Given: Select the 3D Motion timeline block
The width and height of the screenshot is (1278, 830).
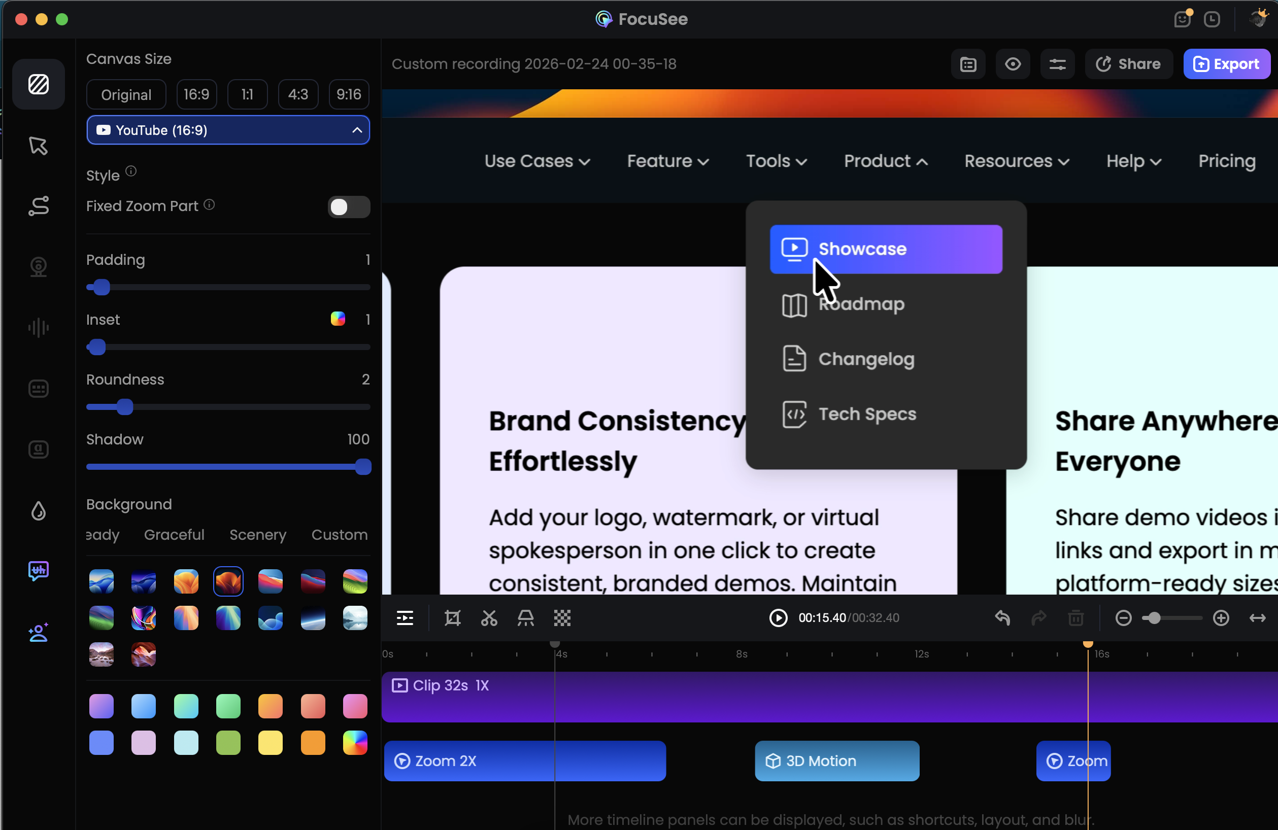Looking at the screenshot, I should (x=836, y=760).
